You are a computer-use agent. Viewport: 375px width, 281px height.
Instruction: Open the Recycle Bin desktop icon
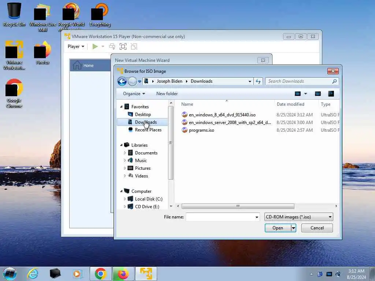pyautogui.click(x=14, y=14)
